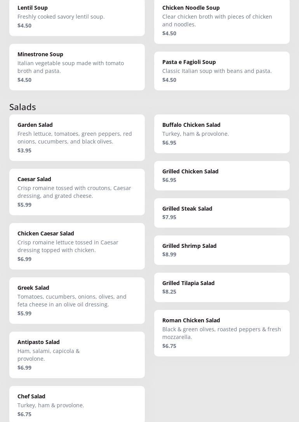
Task: Click the Pasta e Fagioli Soup card
Action: click(x=222, y=71)
